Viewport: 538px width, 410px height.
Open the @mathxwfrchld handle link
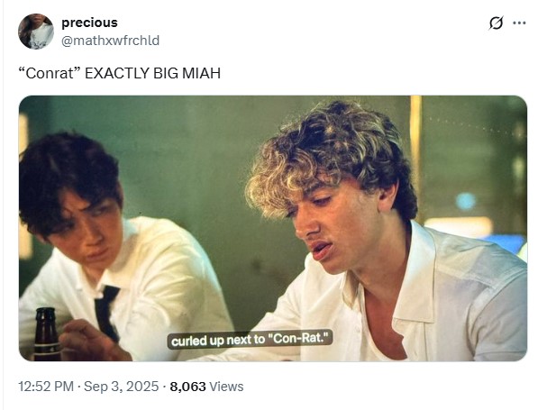111,41
